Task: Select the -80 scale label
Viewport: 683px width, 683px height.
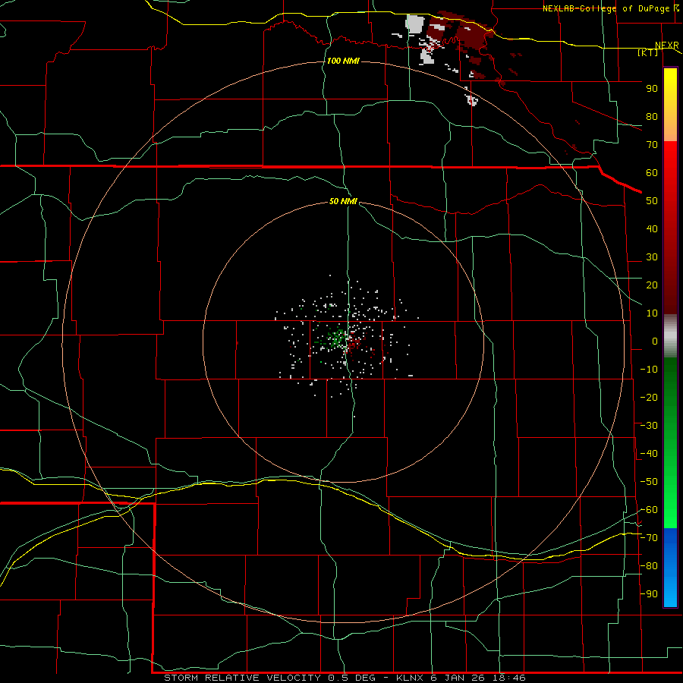Action: (649, 566)
